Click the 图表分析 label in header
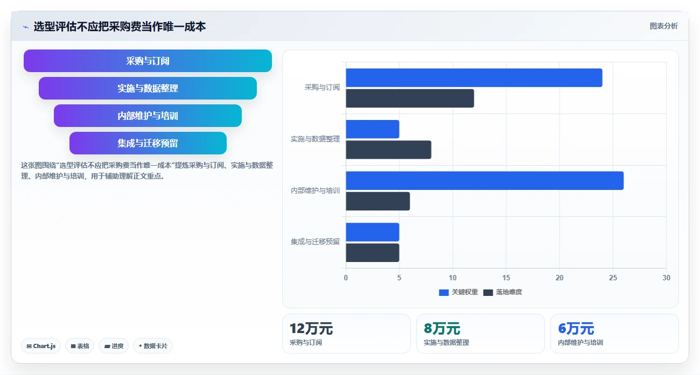The height and width of the screenshot is (375, 700). (663, 26)
